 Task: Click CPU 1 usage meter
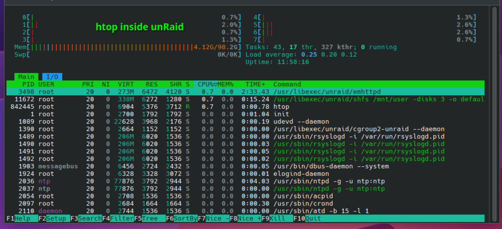tap(132, 25)
